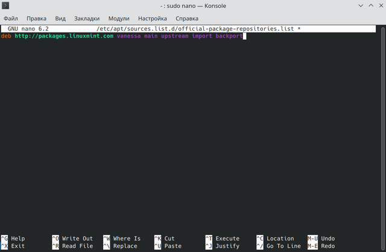Screen dimensions: 386x252
Task: Click the ^/ Go To Line shortcut label
Action: coord(279,246)
